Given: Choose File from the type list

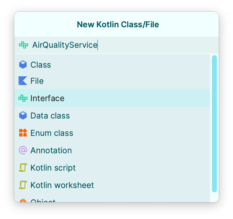Looking at the screenshot, I should [x=37, y=81].
